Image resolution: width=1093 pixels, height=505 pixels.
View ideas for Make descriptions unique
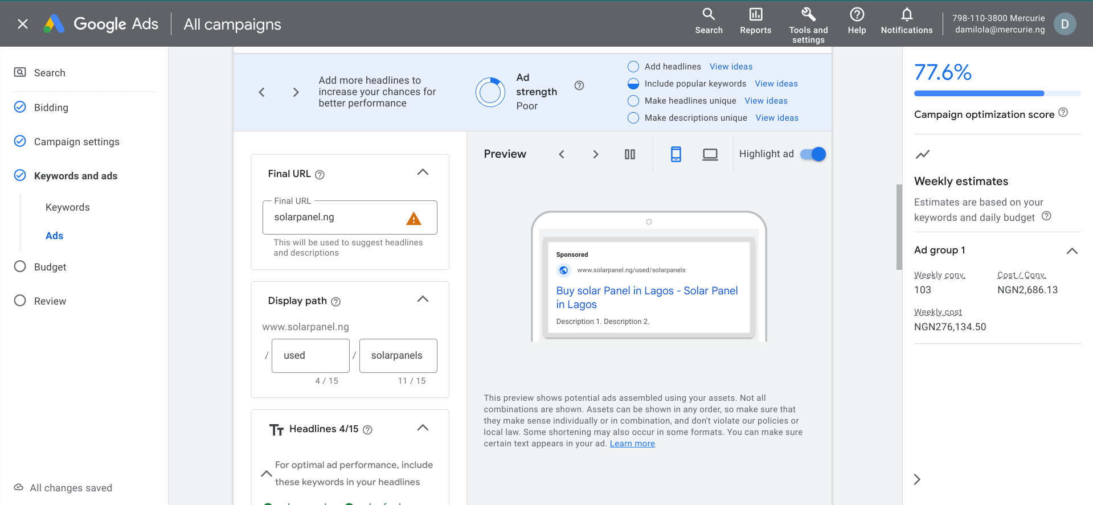pos(777,118)
